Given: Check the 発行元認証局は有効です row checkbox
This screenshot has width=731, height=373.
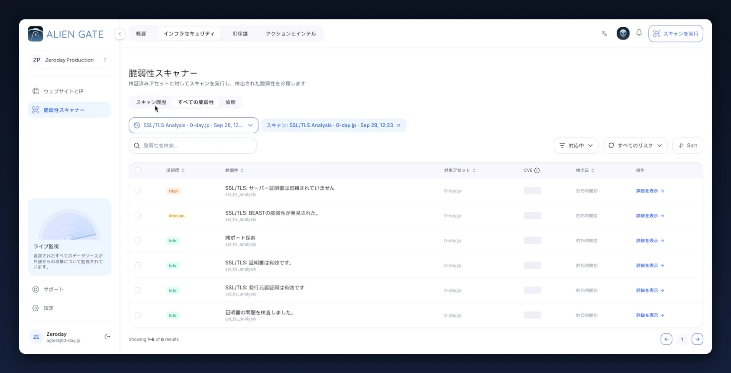Looking at the screenshot, I should (x=138, y=290).
